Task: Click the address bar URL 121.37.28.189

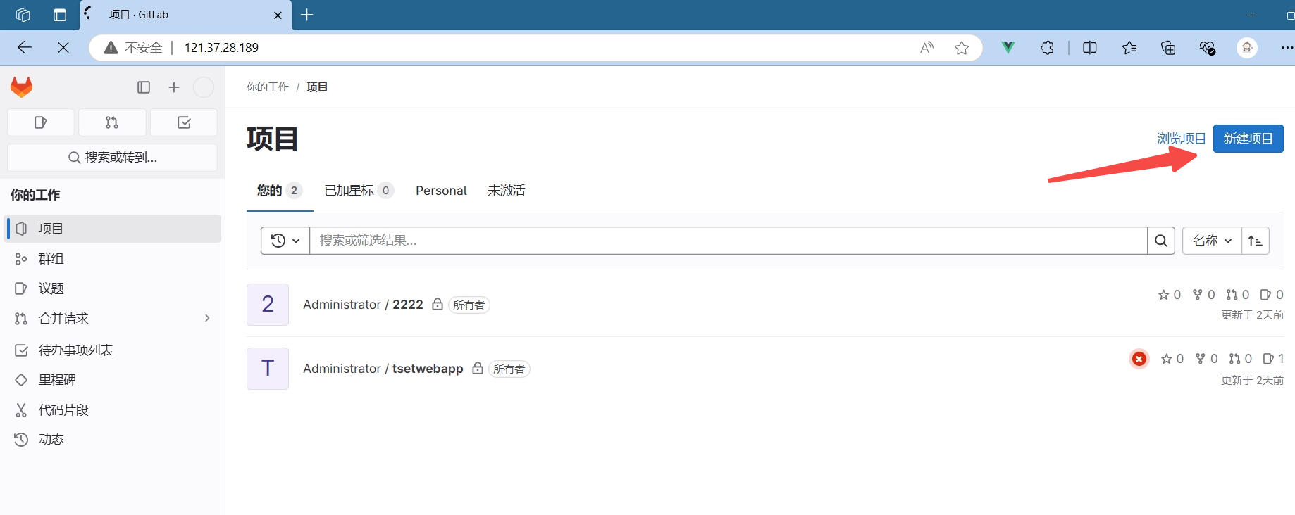Action: (x=221, y=48)
